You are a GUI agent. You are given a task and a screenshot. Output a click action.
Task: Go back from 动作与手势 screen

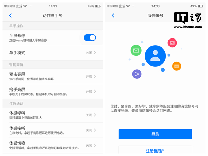10,15
